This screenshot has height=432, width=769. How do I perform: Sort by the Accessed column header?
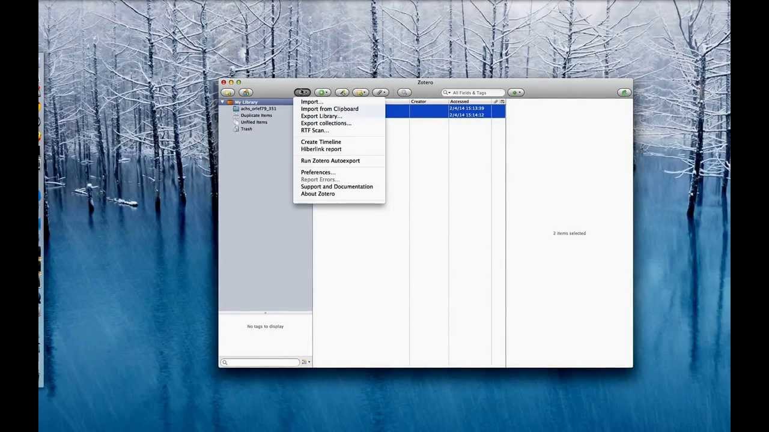coord(470,101)
